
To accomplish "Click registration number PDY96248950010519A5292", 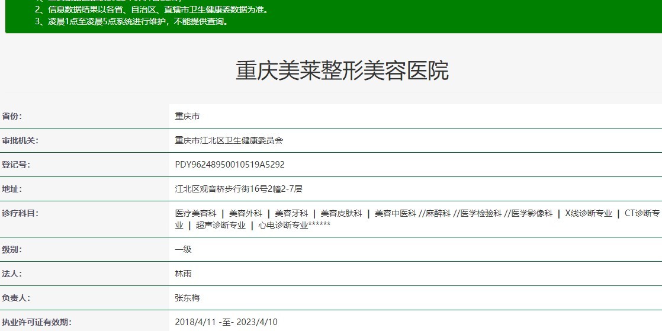I will point(230,165).
